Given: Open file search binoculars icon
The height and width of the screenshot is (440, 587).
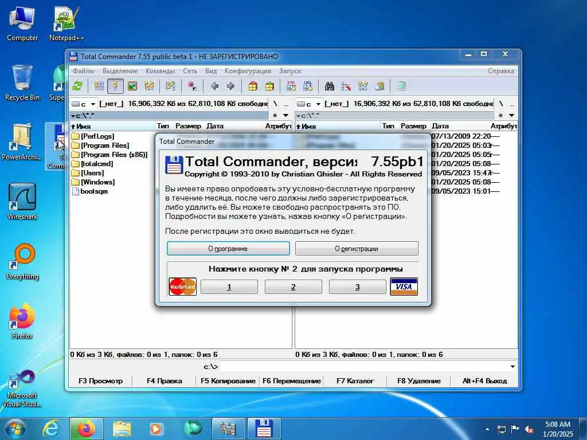Looking at the screenshot, I should pos(330,87).
